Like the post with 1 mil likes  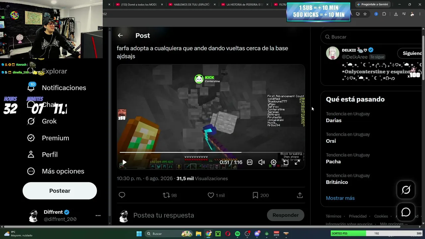[x=216, y=195]
